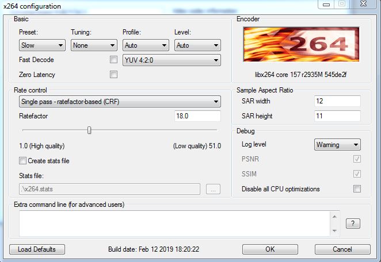The height and width of the screenshot is (262, 381).
Task: Click the SAR height input field
Action: [337, 116]
